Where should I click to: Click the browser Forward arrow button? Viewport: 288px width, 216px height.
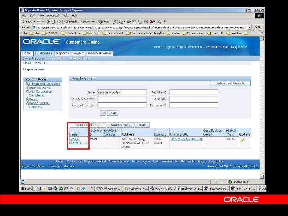38,22
